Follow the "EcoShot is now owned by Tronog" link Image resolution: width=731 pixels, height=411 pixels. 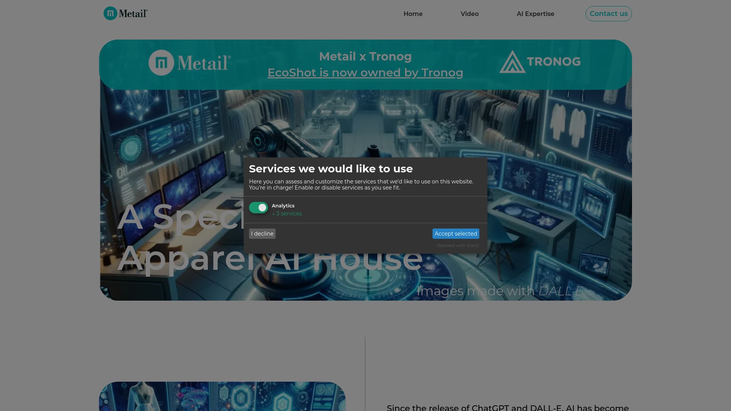[365, 72]
